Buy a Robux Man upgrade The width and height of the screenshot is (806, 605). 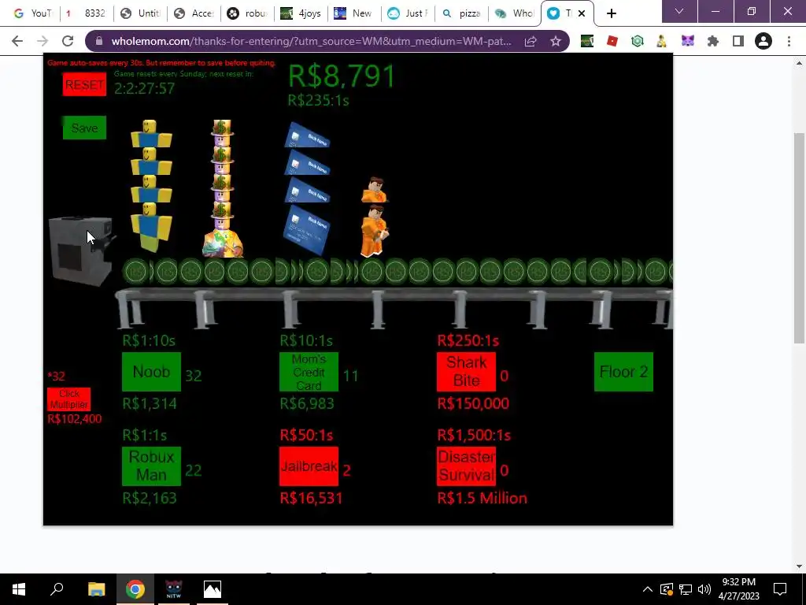pyautogui.click(x=151, y=466)
